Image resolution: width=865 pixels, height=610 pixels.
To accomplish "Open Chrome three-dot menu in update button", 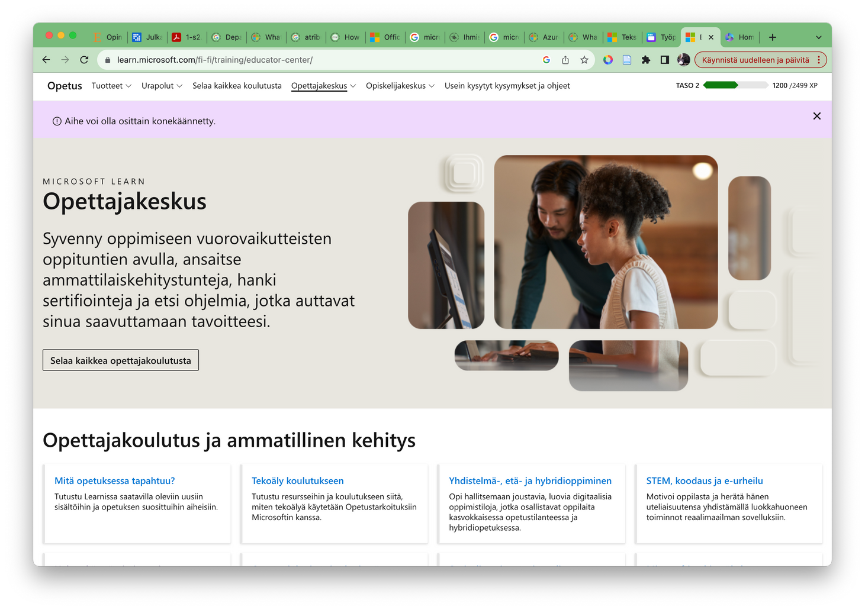I will pos(819,60).
